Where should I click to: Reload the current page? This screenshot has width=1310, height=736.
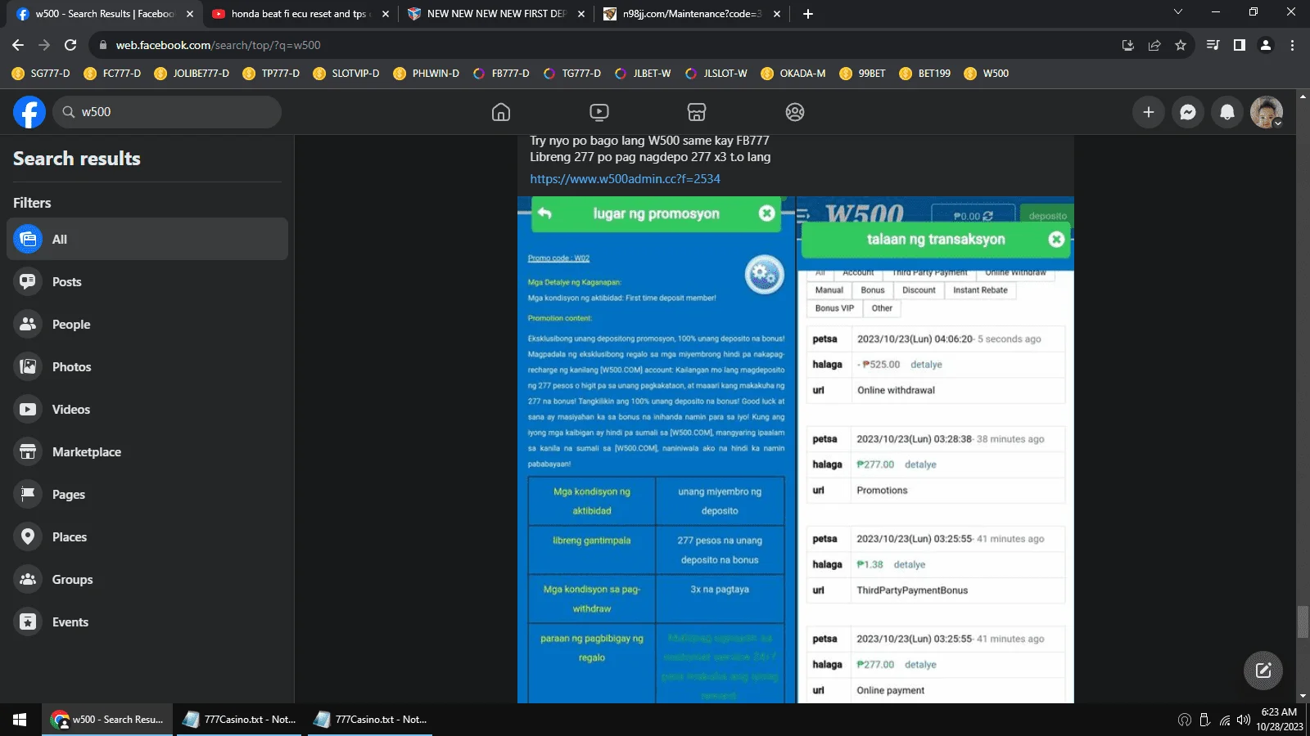point(70,45)
